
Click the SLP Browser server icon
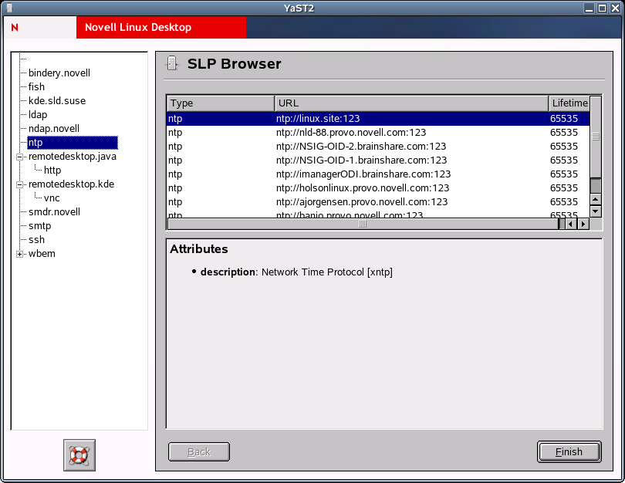(172, 64)
